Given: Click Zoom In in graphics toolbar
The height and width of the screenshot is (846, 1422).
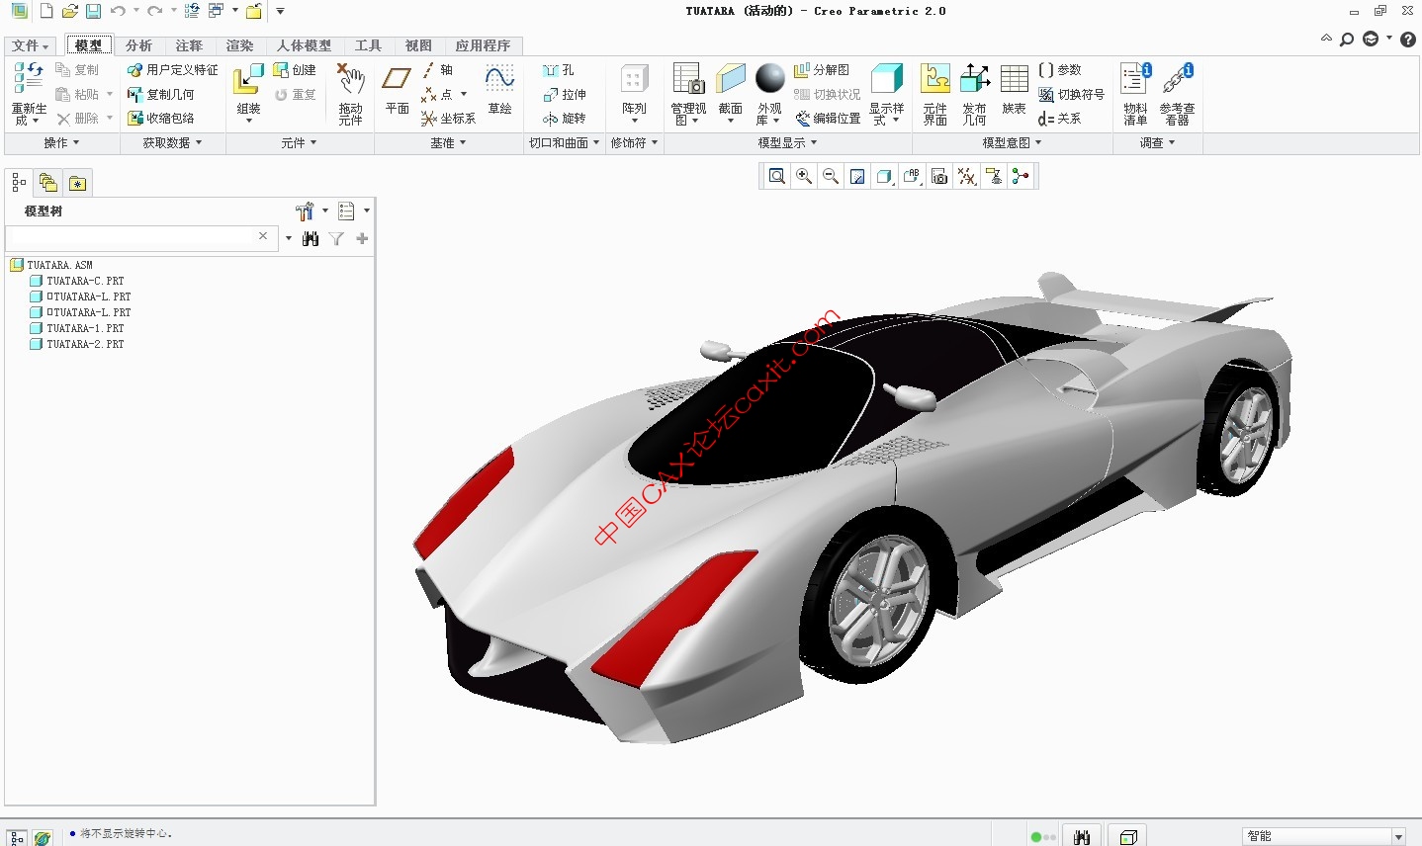Looking at the screenshot, I should [x=804, y=176].
